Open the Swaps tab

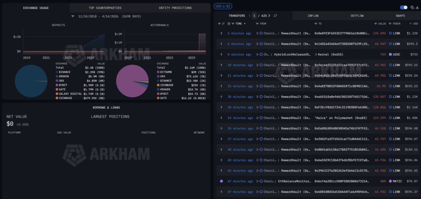(400, 16)
